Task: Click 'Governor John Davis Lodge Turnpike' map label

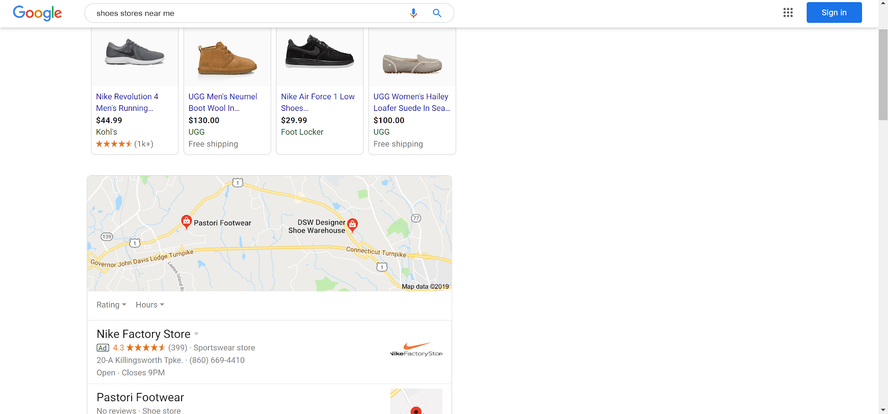Action: (142, 259)
